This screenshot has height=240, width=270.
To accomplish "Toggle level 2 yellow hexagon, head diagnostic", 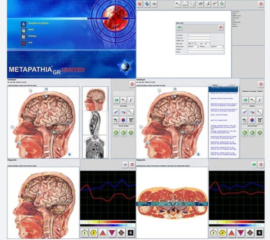I will (x=94, y=233).
